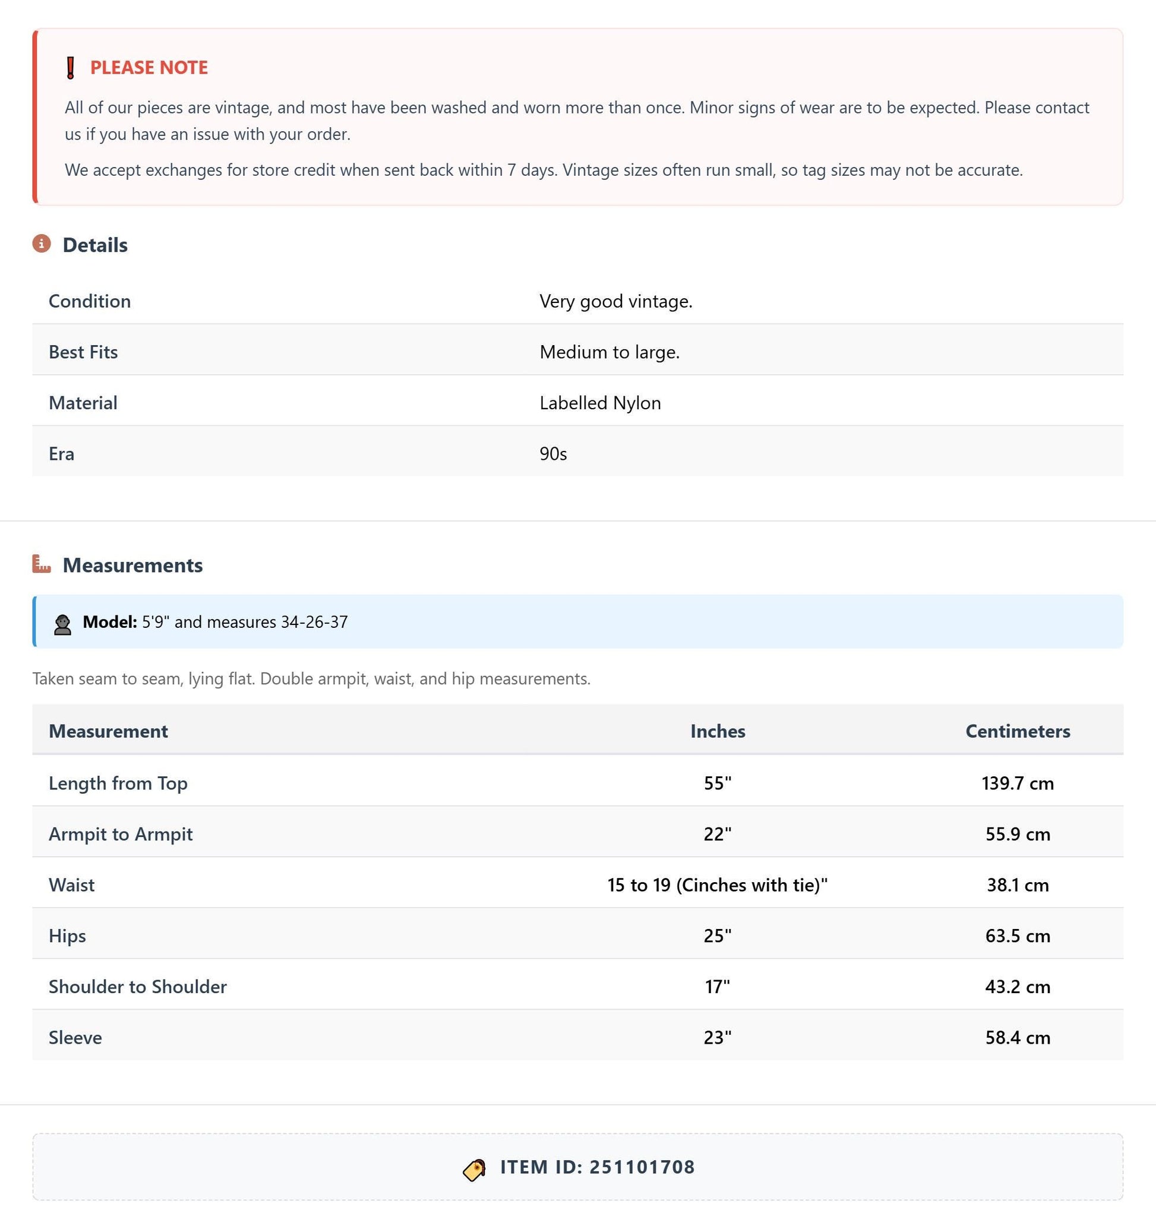
Task: Click the 'Very good vintage.' value
Action: click(615, 301)
